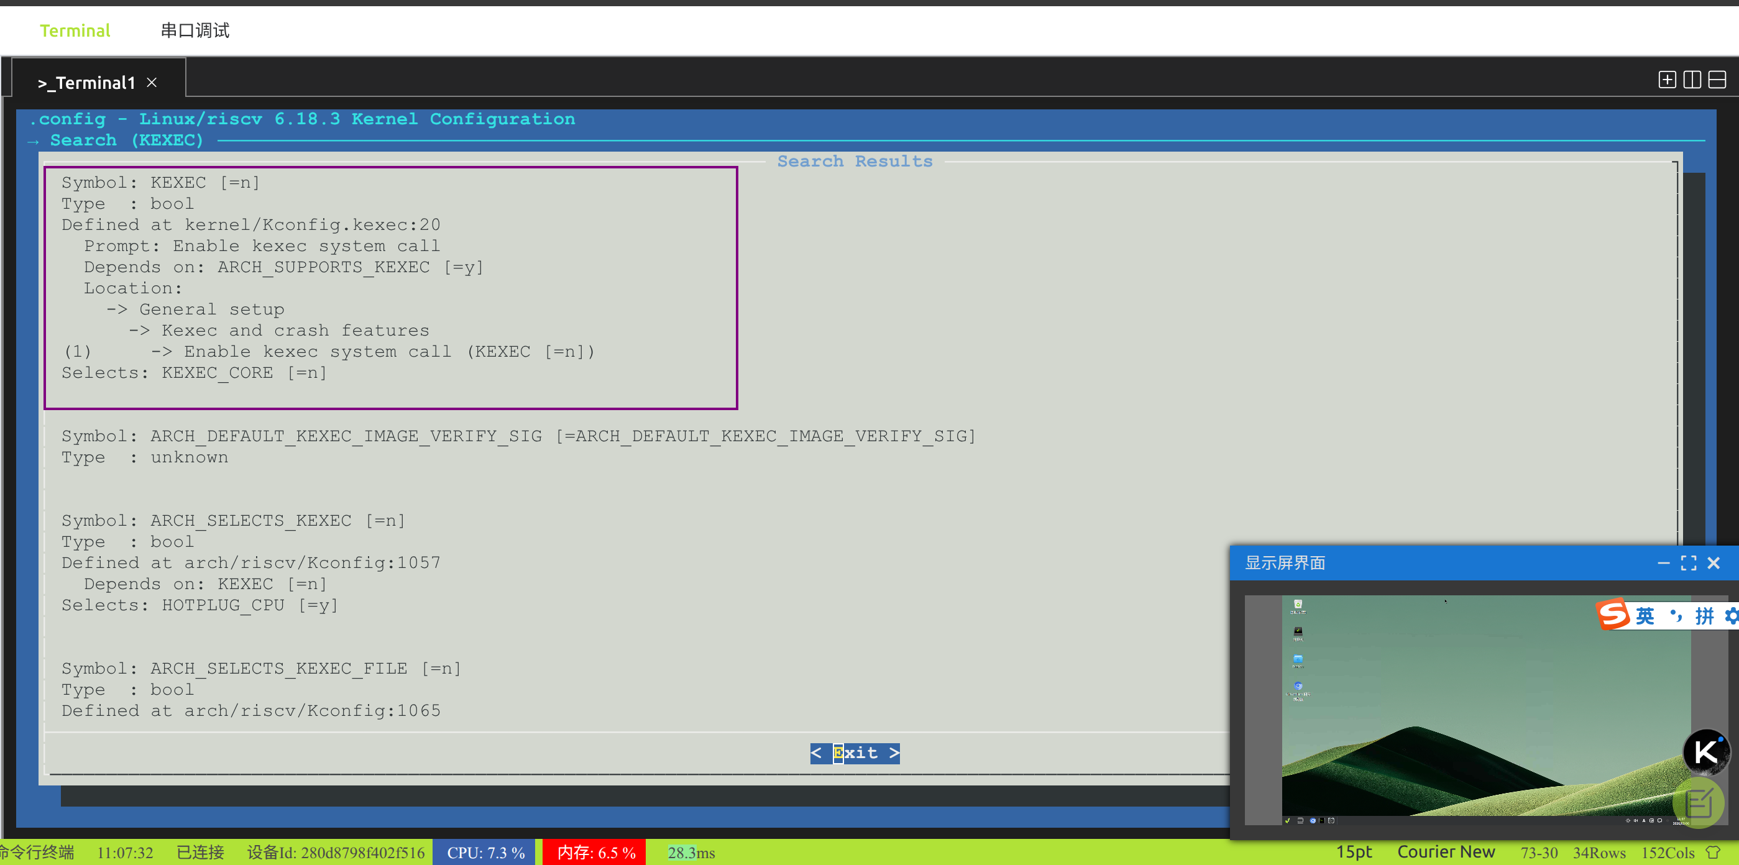Image resolution: width=1739 pixels, height=865 pixels.
Task: Select the >_Terminal1 tab
Action: coord(86,82)
